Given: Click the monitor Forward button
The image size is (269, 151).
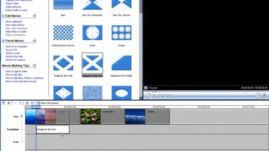Looking at the screenshot, I should coord(171,96).
